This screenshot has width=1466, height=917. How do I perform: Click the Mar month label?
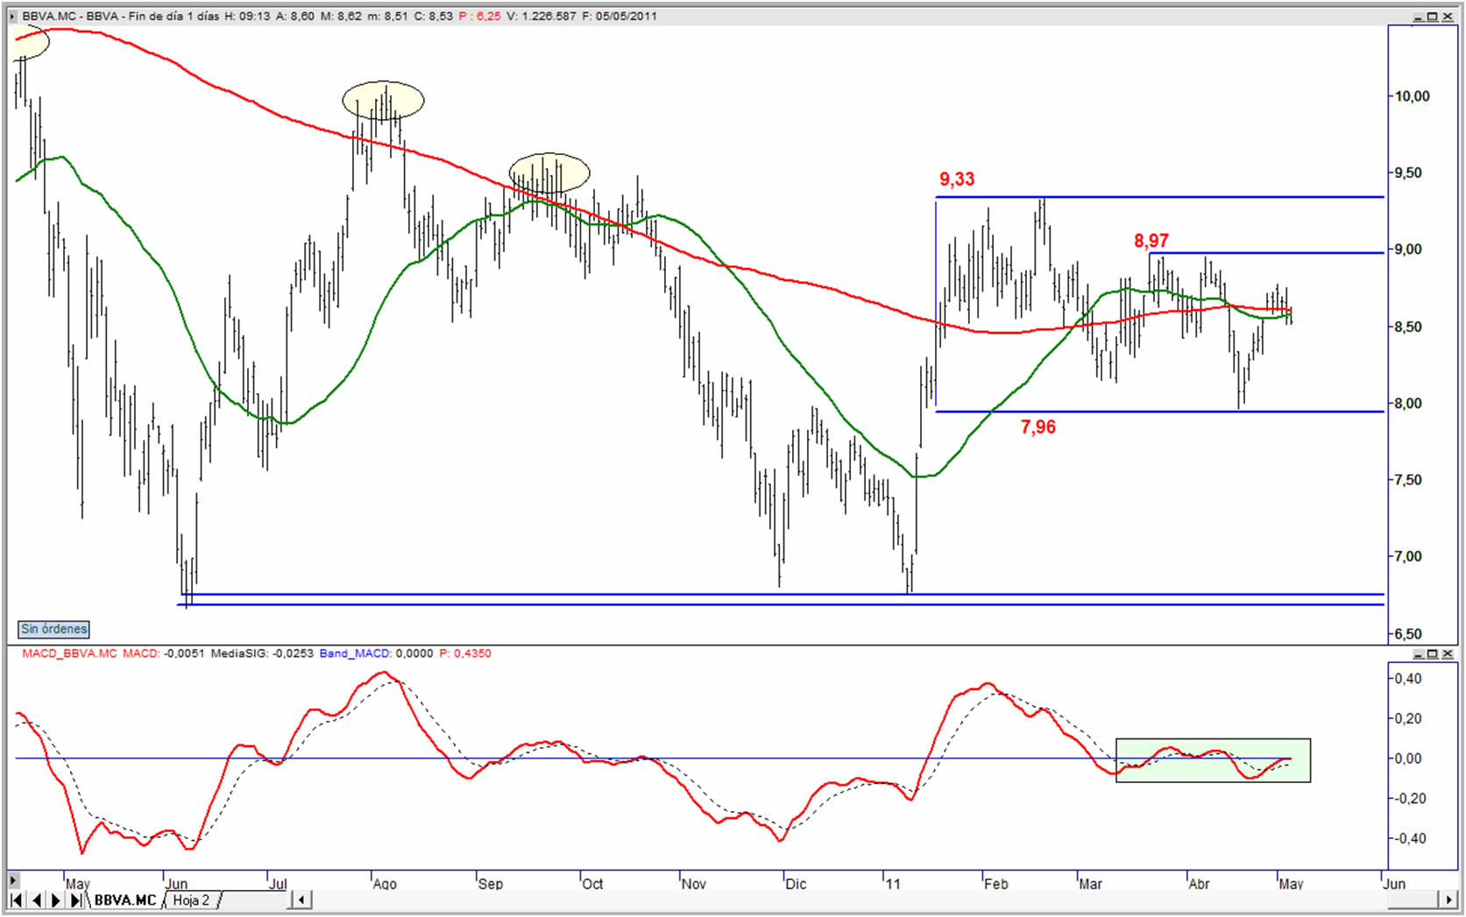(x=1090, y=884)
